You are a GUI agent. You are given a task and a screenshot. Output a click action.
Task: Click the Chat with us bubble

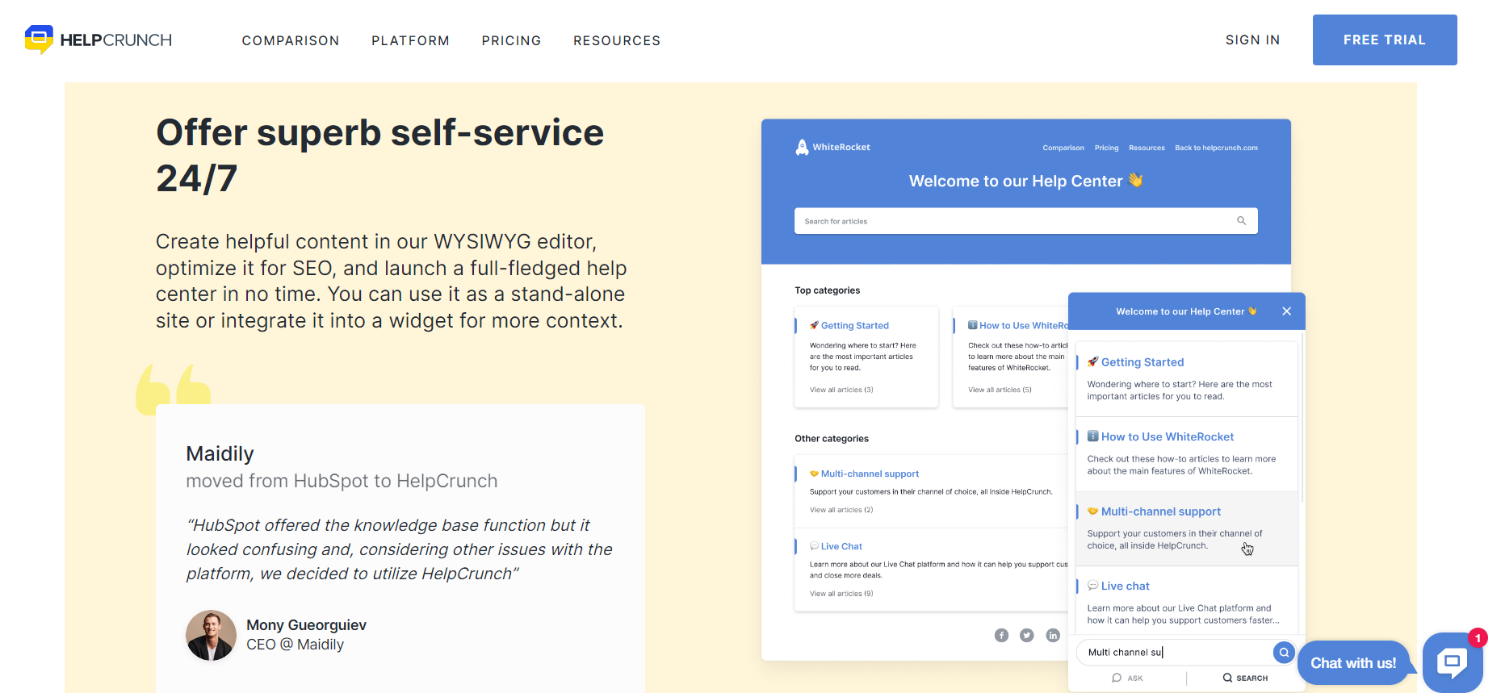coord(1353,663)
